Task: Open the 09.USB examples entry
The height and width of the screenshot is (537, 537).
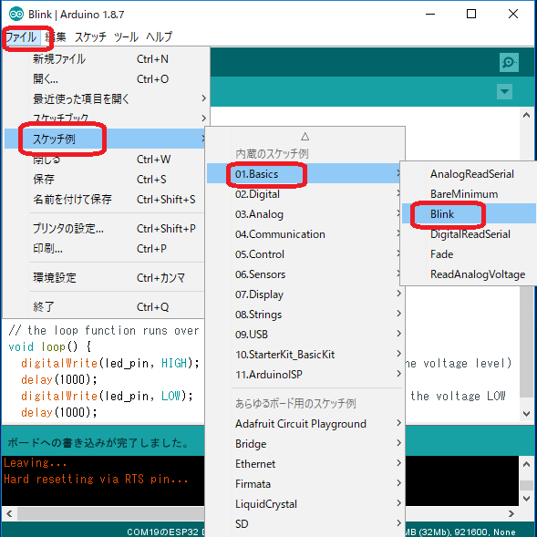Action: (305, 335)
